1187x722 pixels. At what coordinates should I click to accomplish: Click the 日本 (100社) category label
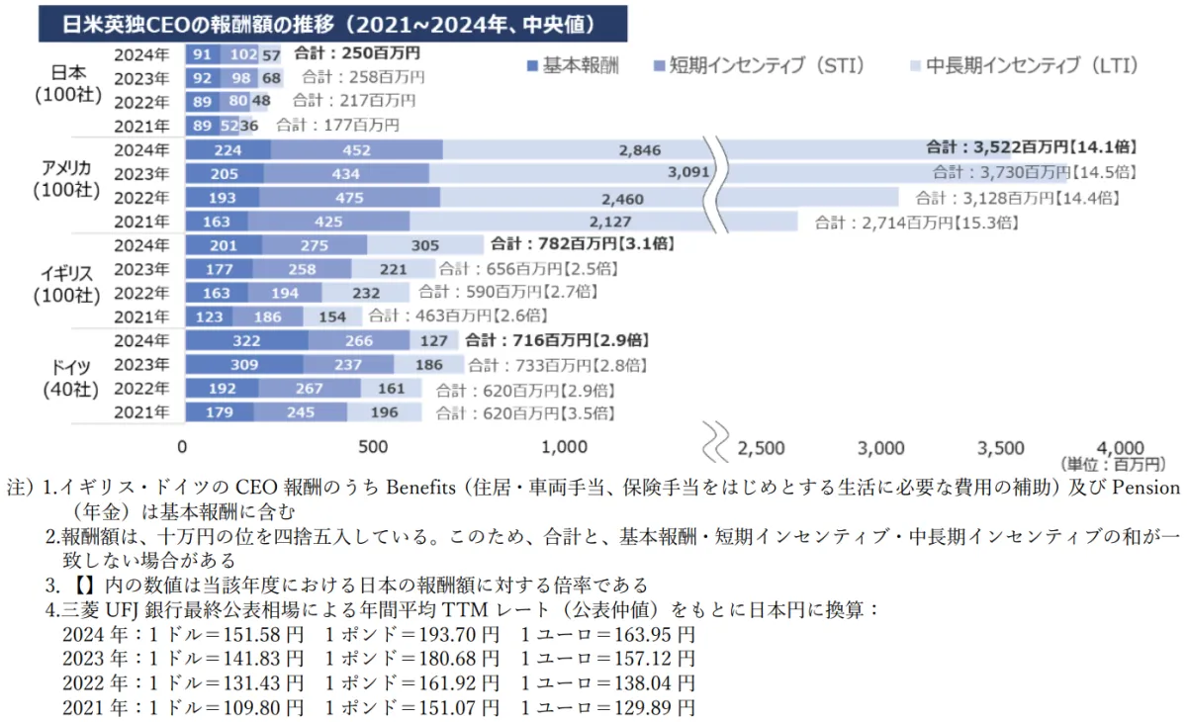click(x=67, y=84)
